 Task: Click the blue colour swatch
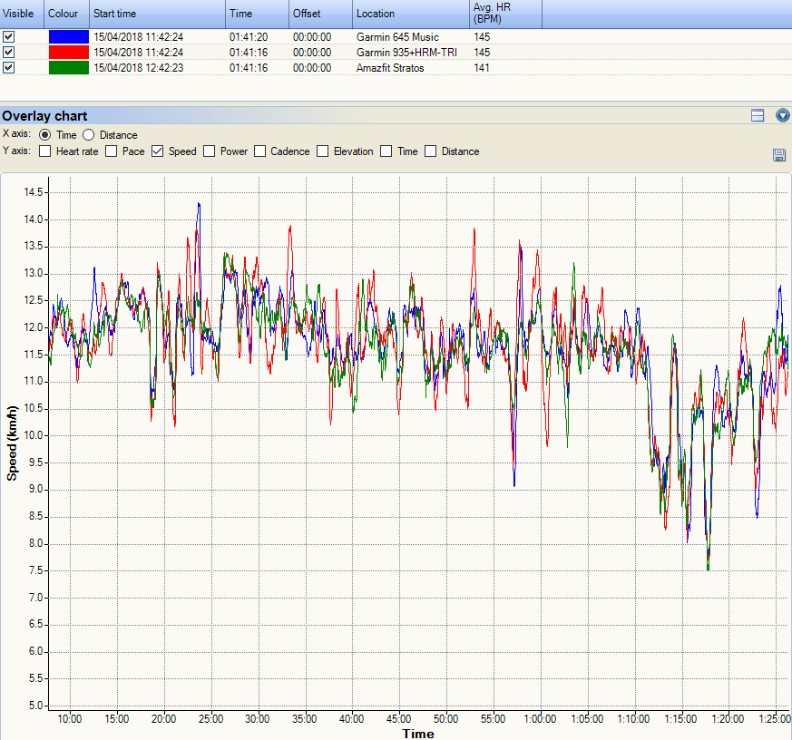click(68, 37)
